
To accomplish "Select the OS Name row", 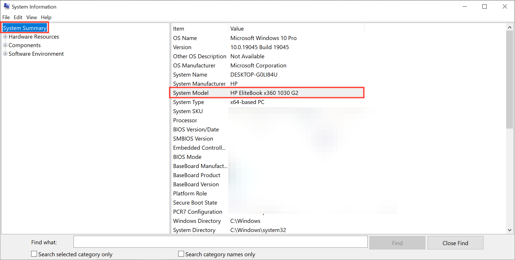I will coord(257,38).
